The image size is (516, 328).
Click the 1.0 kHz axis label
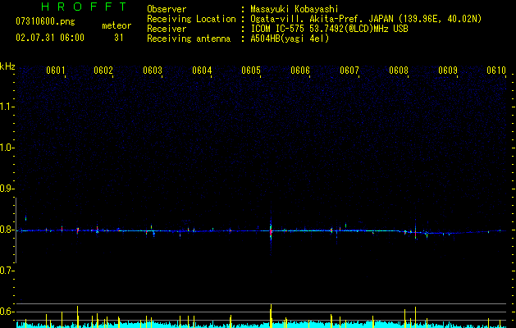coord(7,148)
